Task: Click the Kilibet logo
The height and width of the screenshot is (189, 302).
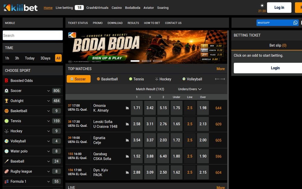Action: (21, 8)
